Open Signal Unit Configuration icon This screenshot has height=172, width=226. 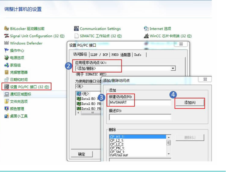7,36
